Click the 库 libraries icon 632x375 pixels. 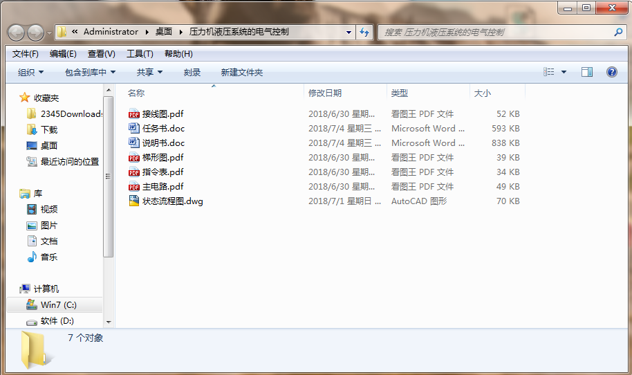25,194
